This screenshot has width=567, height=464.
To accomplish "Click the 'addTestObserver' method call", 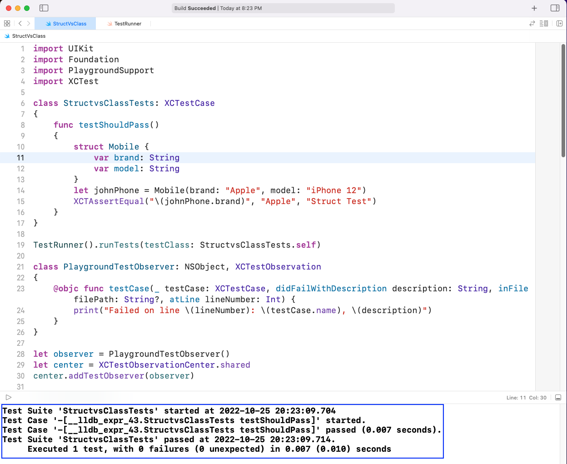I will tap(106, 376).
